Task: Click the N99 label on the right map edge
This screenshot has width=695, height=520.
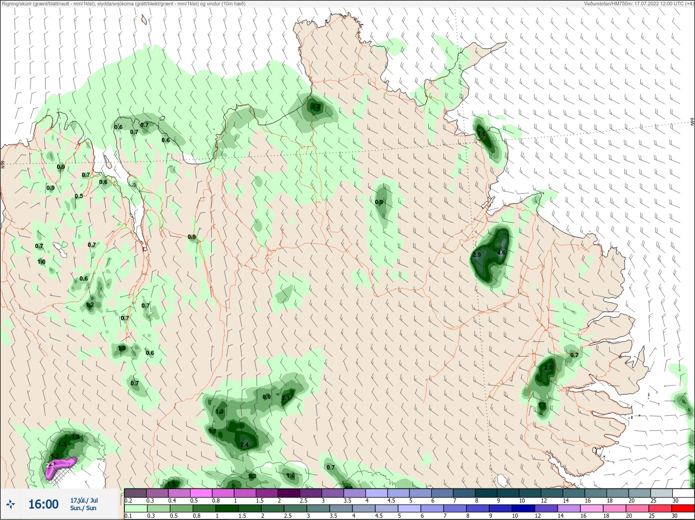Action: point(692,122)
